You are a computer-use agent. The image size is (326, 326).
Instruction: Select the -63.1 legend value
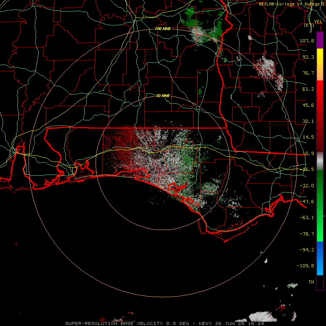pyautogui.click(x=307, y=218)
